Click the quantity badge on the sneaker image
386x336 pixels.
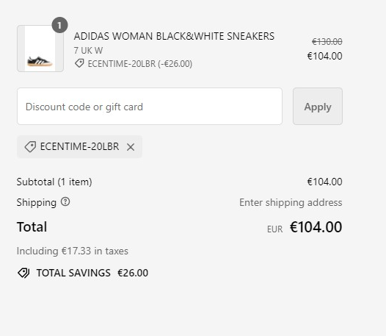point(59,25)
